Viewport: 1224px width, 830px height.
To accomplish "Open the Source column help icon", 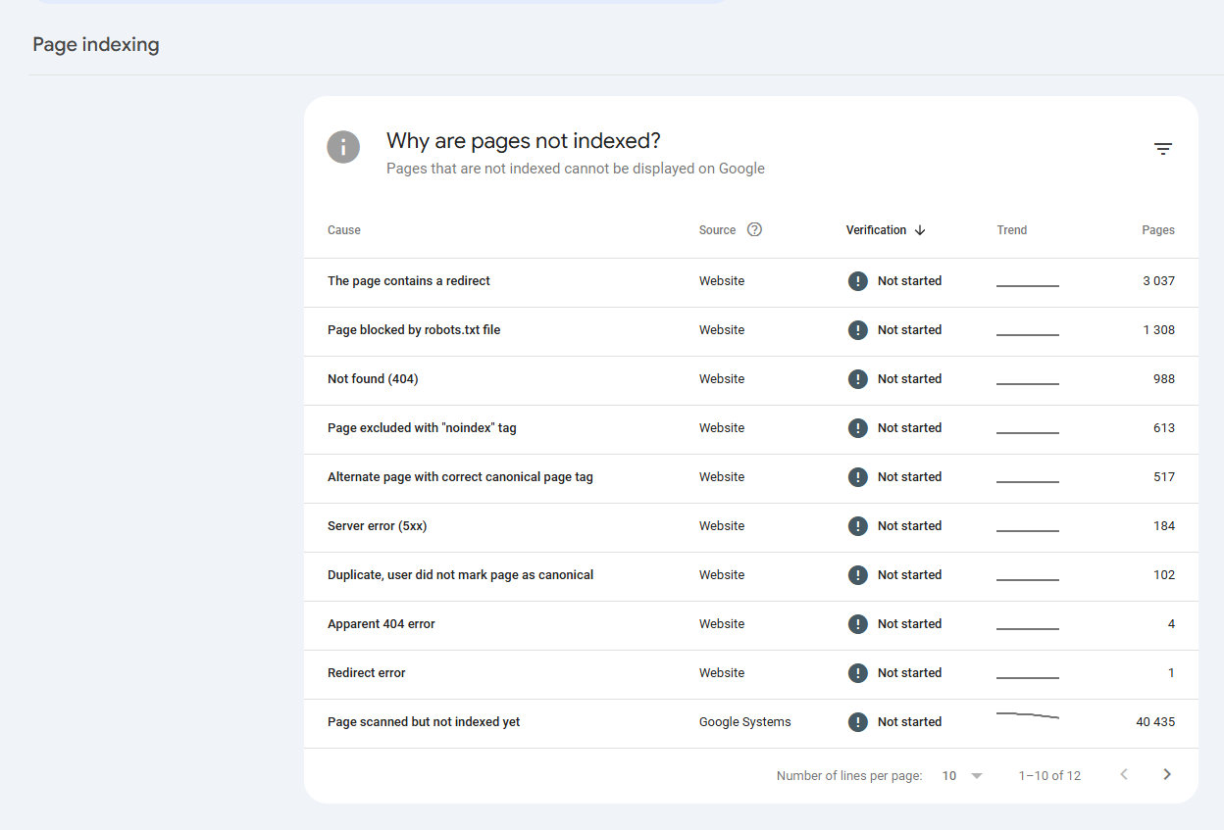I will [754, 230].
